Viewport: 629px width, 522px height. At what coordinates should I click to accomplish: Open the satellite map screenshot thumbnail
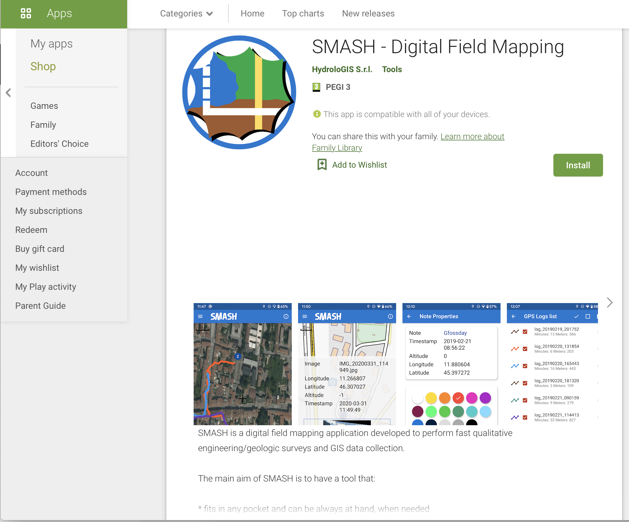coord(243,364)
